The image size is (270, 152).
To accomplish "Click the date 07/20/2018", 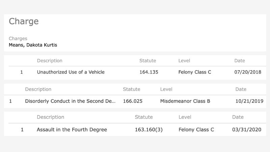I will [248, 72].
